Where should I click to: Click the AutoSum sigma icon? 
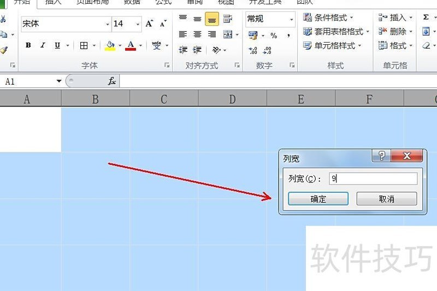[x=426, y=17]
